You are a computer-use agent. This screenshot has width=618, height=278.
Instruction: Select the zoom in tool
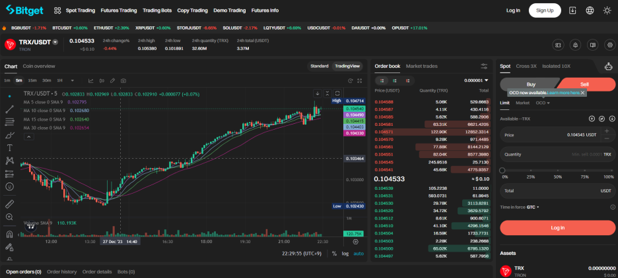tap(9, 217)
